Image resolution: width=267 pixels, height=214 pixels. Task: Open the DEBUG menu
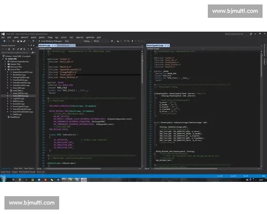pyautogui.click(x=42, y=37)
